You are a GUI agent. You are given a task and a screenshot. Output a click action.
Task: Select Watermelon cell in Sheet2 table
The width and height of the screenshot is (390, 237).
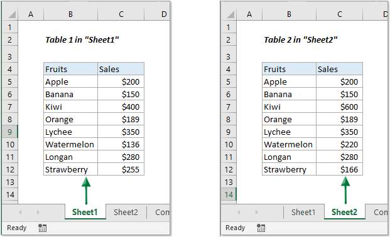pyautogui.click(x=289, y=144)
